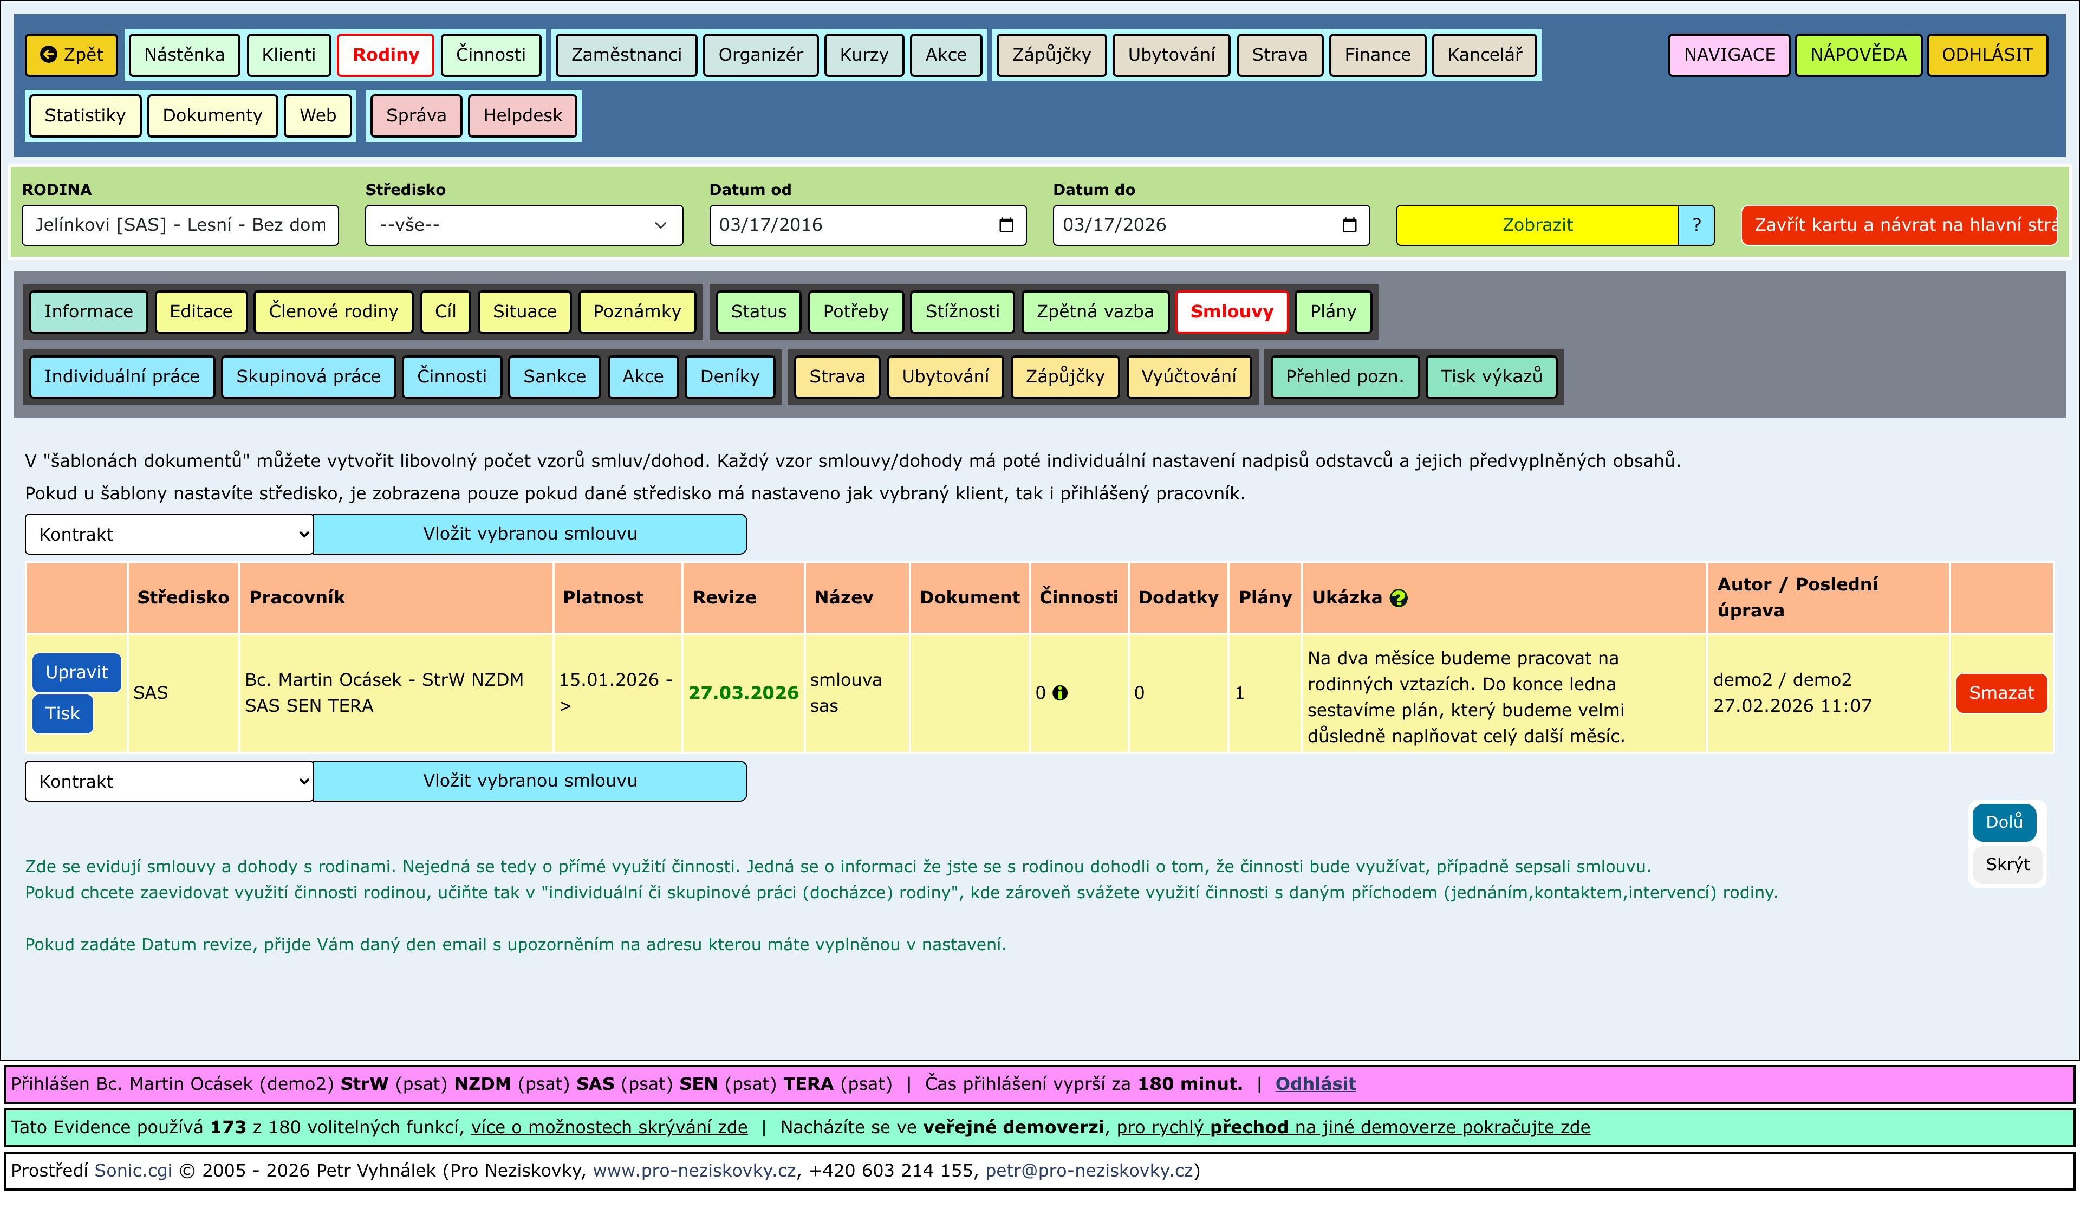
Task: Open the Členové rodiny tab
Action: (x=333, y=311)
